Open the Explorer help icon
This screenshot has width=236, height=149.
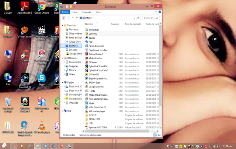tap(160, 12)
